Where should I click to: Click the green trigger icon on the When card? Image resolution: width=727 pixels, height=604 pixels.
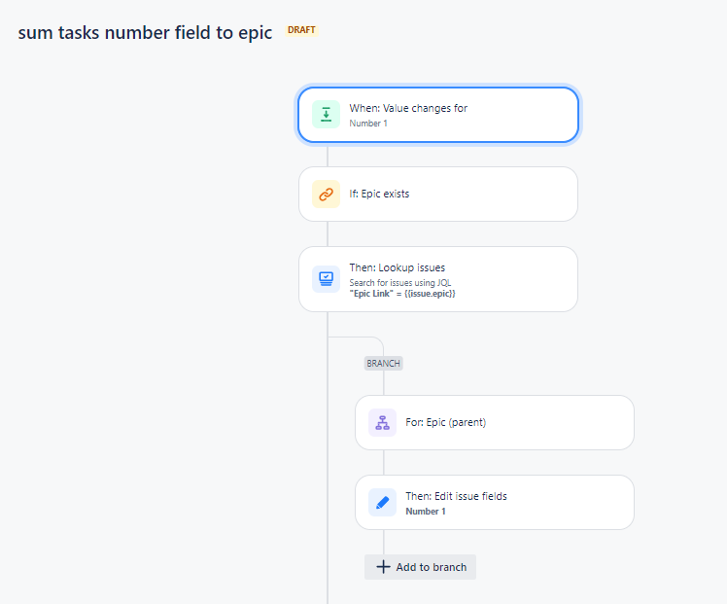[326, 115]
